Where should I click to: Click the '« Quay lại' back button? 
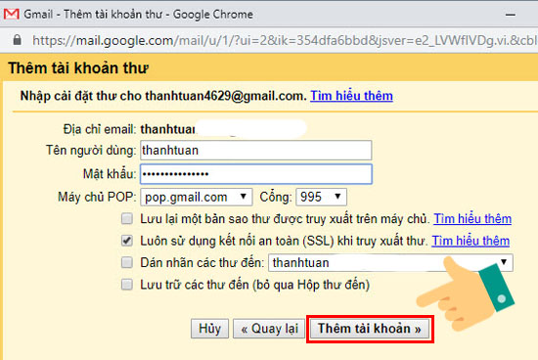pyautogui.click(x=269, y=329)
